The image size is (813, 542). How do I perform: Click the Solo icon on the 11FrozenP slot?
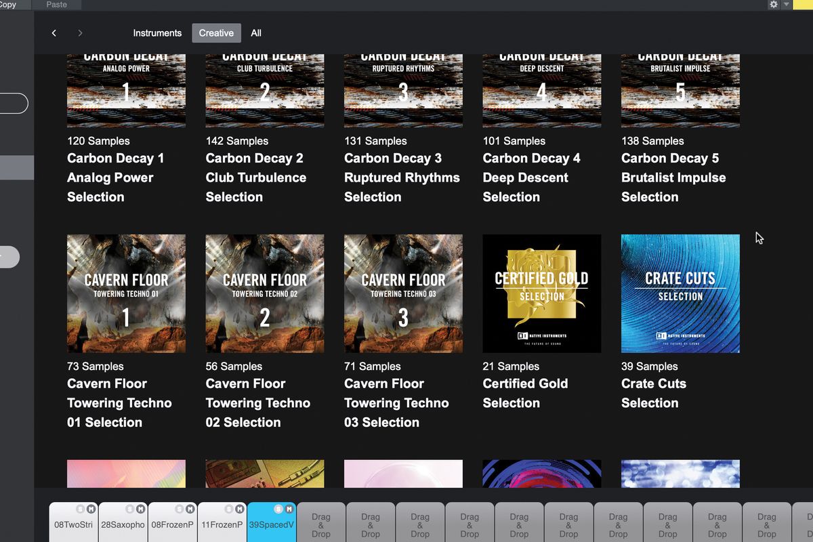click(x=228, y=508)
